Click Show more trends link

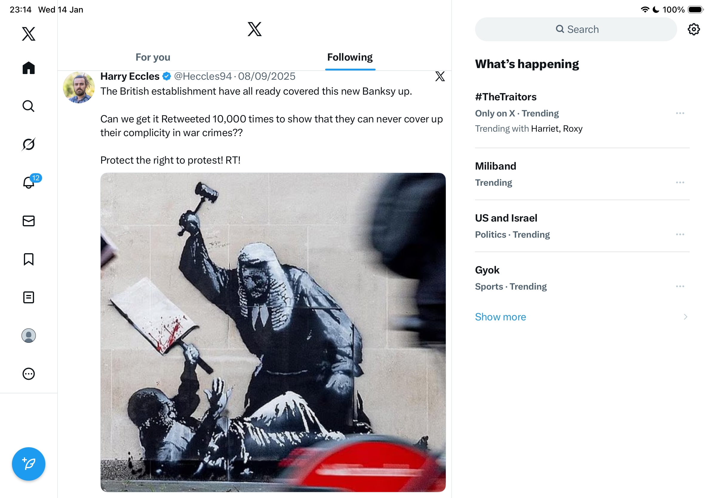pyautogui.click(x=500, y=317)
